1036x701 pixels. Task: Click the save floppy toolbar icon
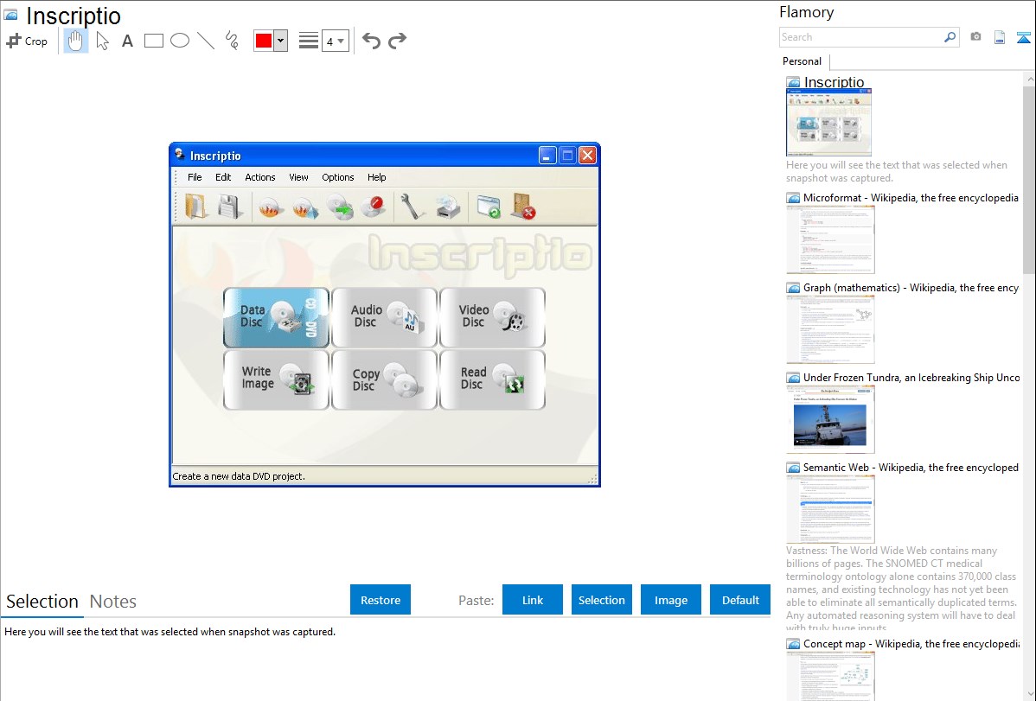click(x=230, y=207)
